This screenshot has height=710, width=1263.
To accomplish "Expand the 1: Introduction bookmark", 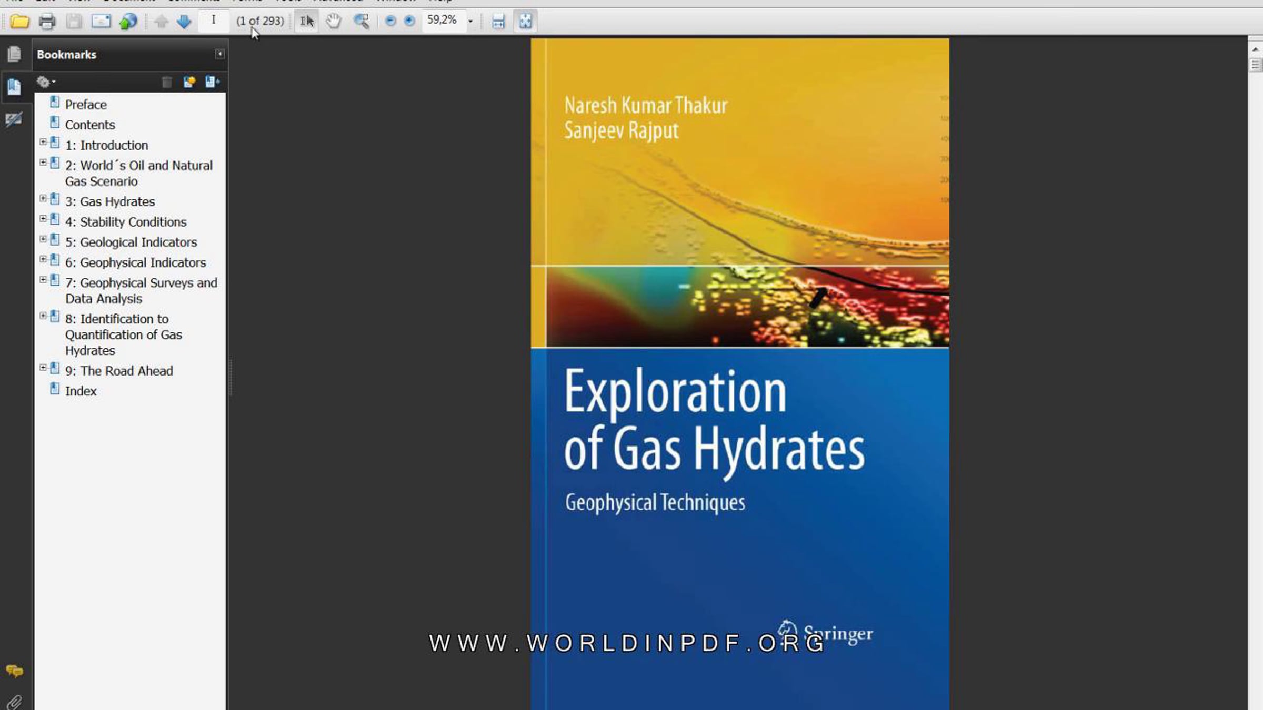I will (43, 142).
